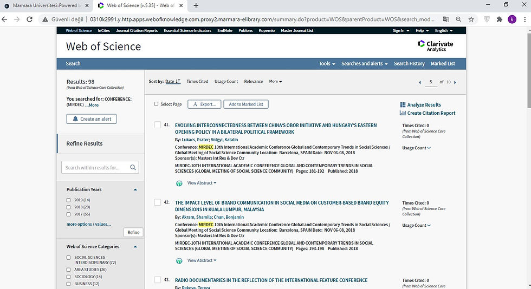Click Add to Marked List button

pos(246,104)
